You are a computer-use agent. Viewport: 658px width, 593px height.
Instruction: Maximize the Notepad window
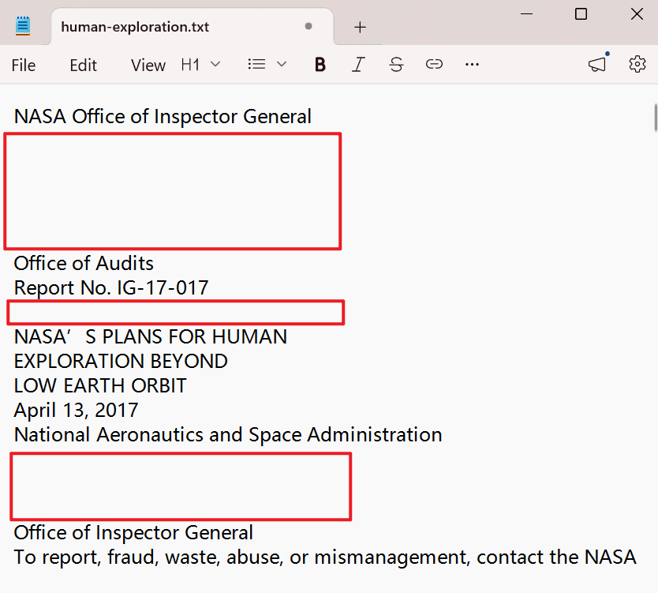pos(581,14)
